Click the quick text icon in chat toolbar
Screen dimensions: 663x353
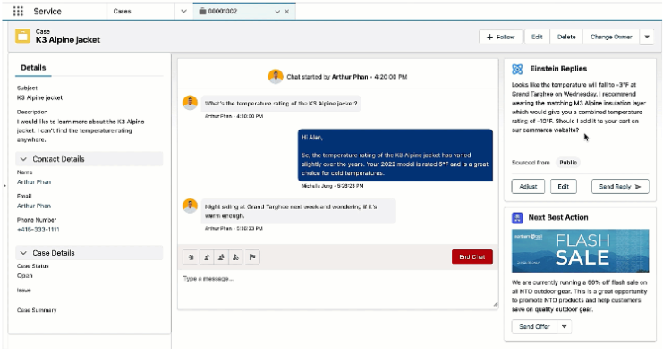tap(191, 256)
